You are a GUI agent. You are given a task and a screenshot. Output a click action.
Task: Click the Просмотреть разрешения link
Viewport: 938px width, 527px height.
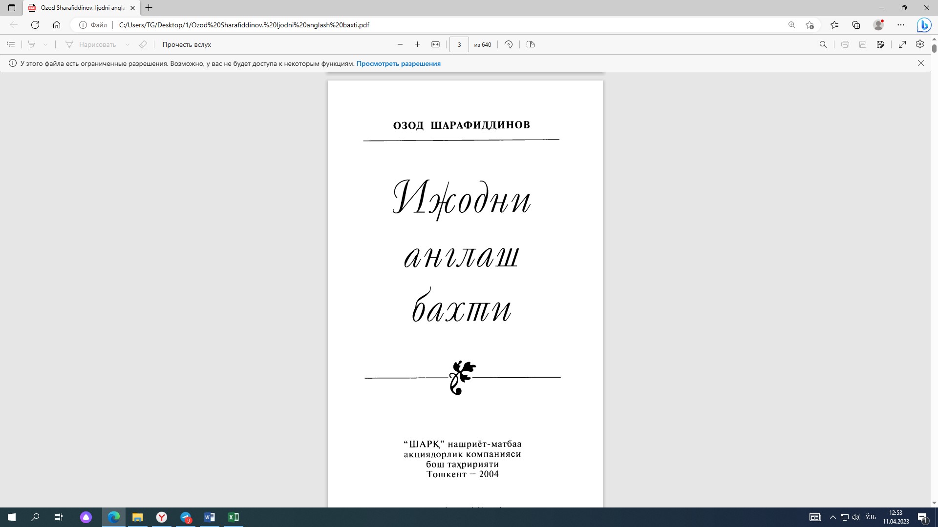399,63
